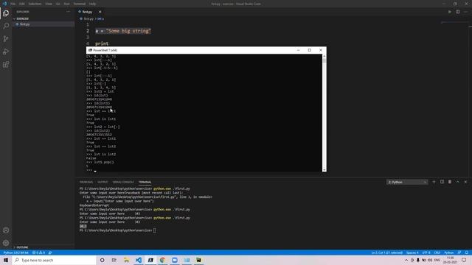Open the feedback icon in status bar
This screenshot has width=472, height=265.
(459, 252)
